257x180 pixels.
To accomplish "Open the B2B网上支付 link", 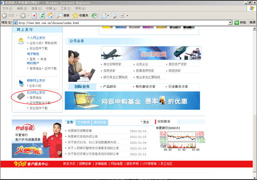I will tap(36, 92).
